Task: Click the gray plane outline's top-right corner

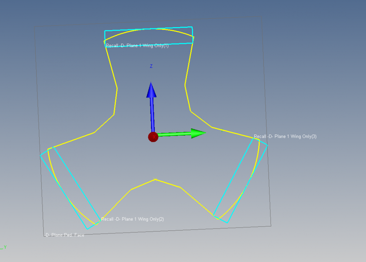Action: click(x=262, y=16)
